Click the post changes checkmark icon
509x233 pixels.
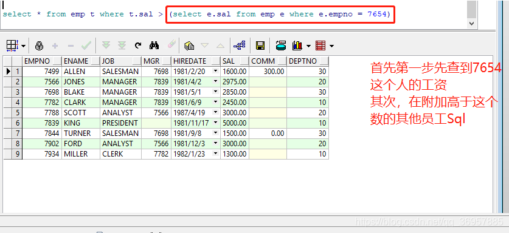click(x=86, y=46)
